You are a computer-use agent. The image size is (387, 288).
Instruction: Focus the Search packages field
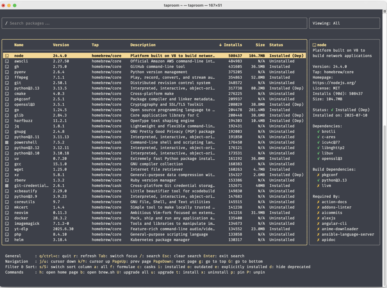point(154,23)
